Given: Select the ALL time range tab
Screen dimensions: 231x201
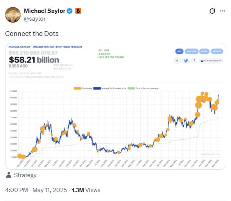Looking at the screenshot, I should (x=179, y=52).
